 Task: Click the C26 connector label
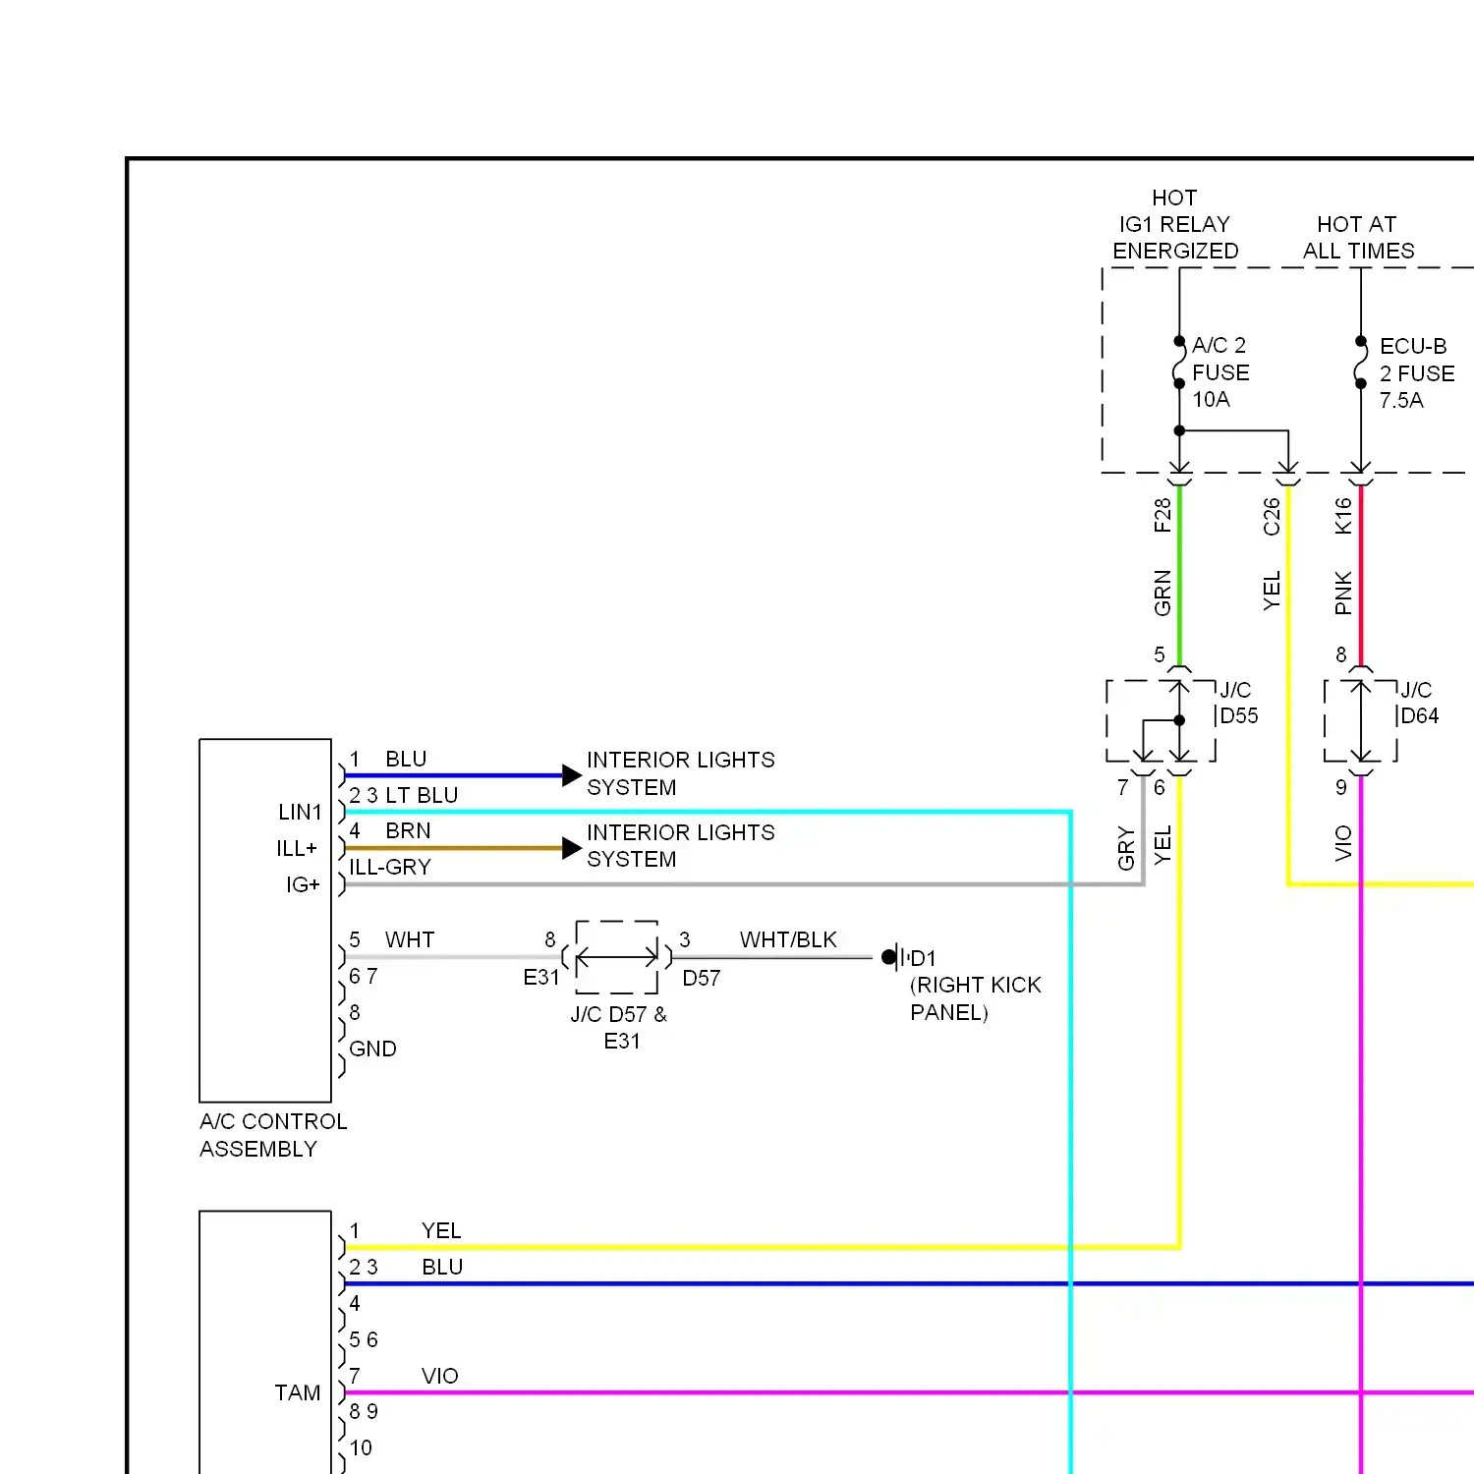[x=1272, y=516]
